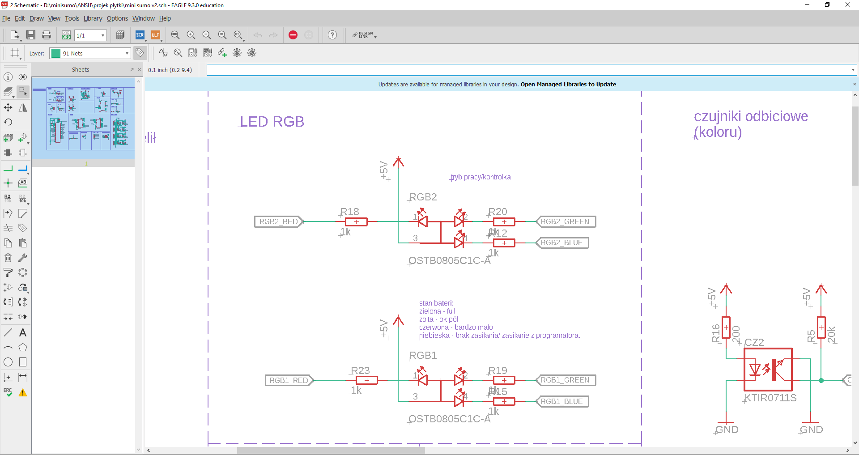The image size is (859, 455).
Task: Click the red Stop command icon
Action: point(293,35)
